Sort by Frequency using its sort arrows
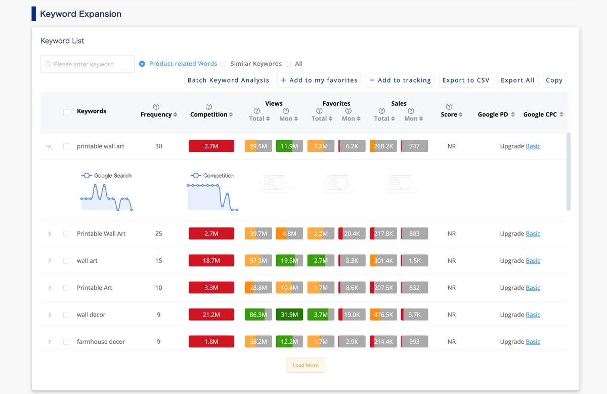 click(x=175, y=115)
